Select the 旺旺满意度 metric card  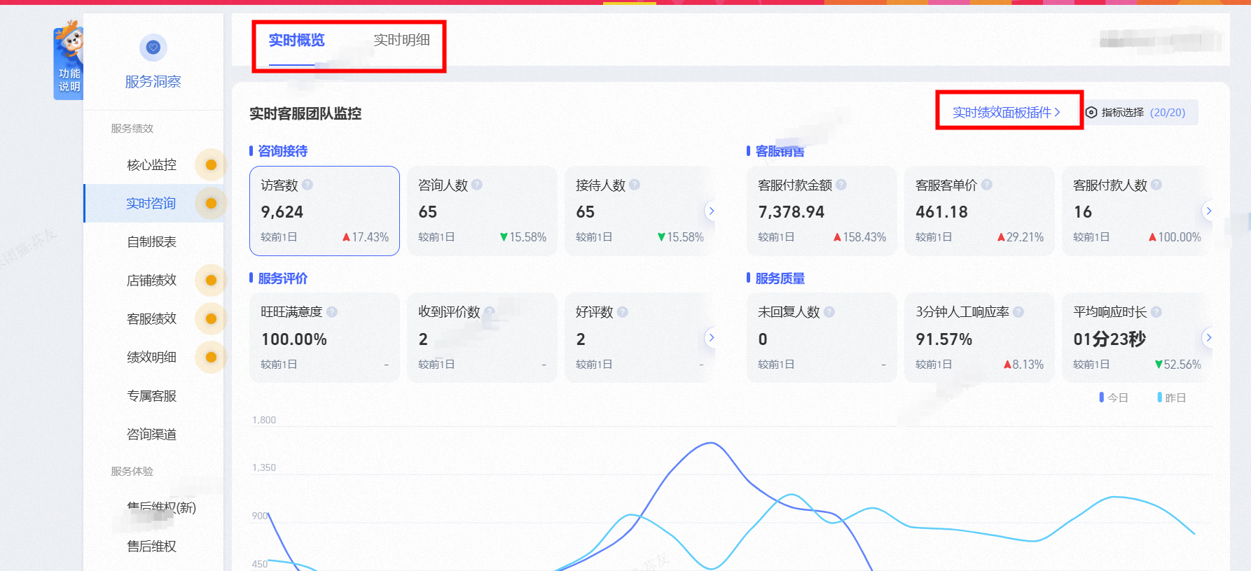point(324,338)
